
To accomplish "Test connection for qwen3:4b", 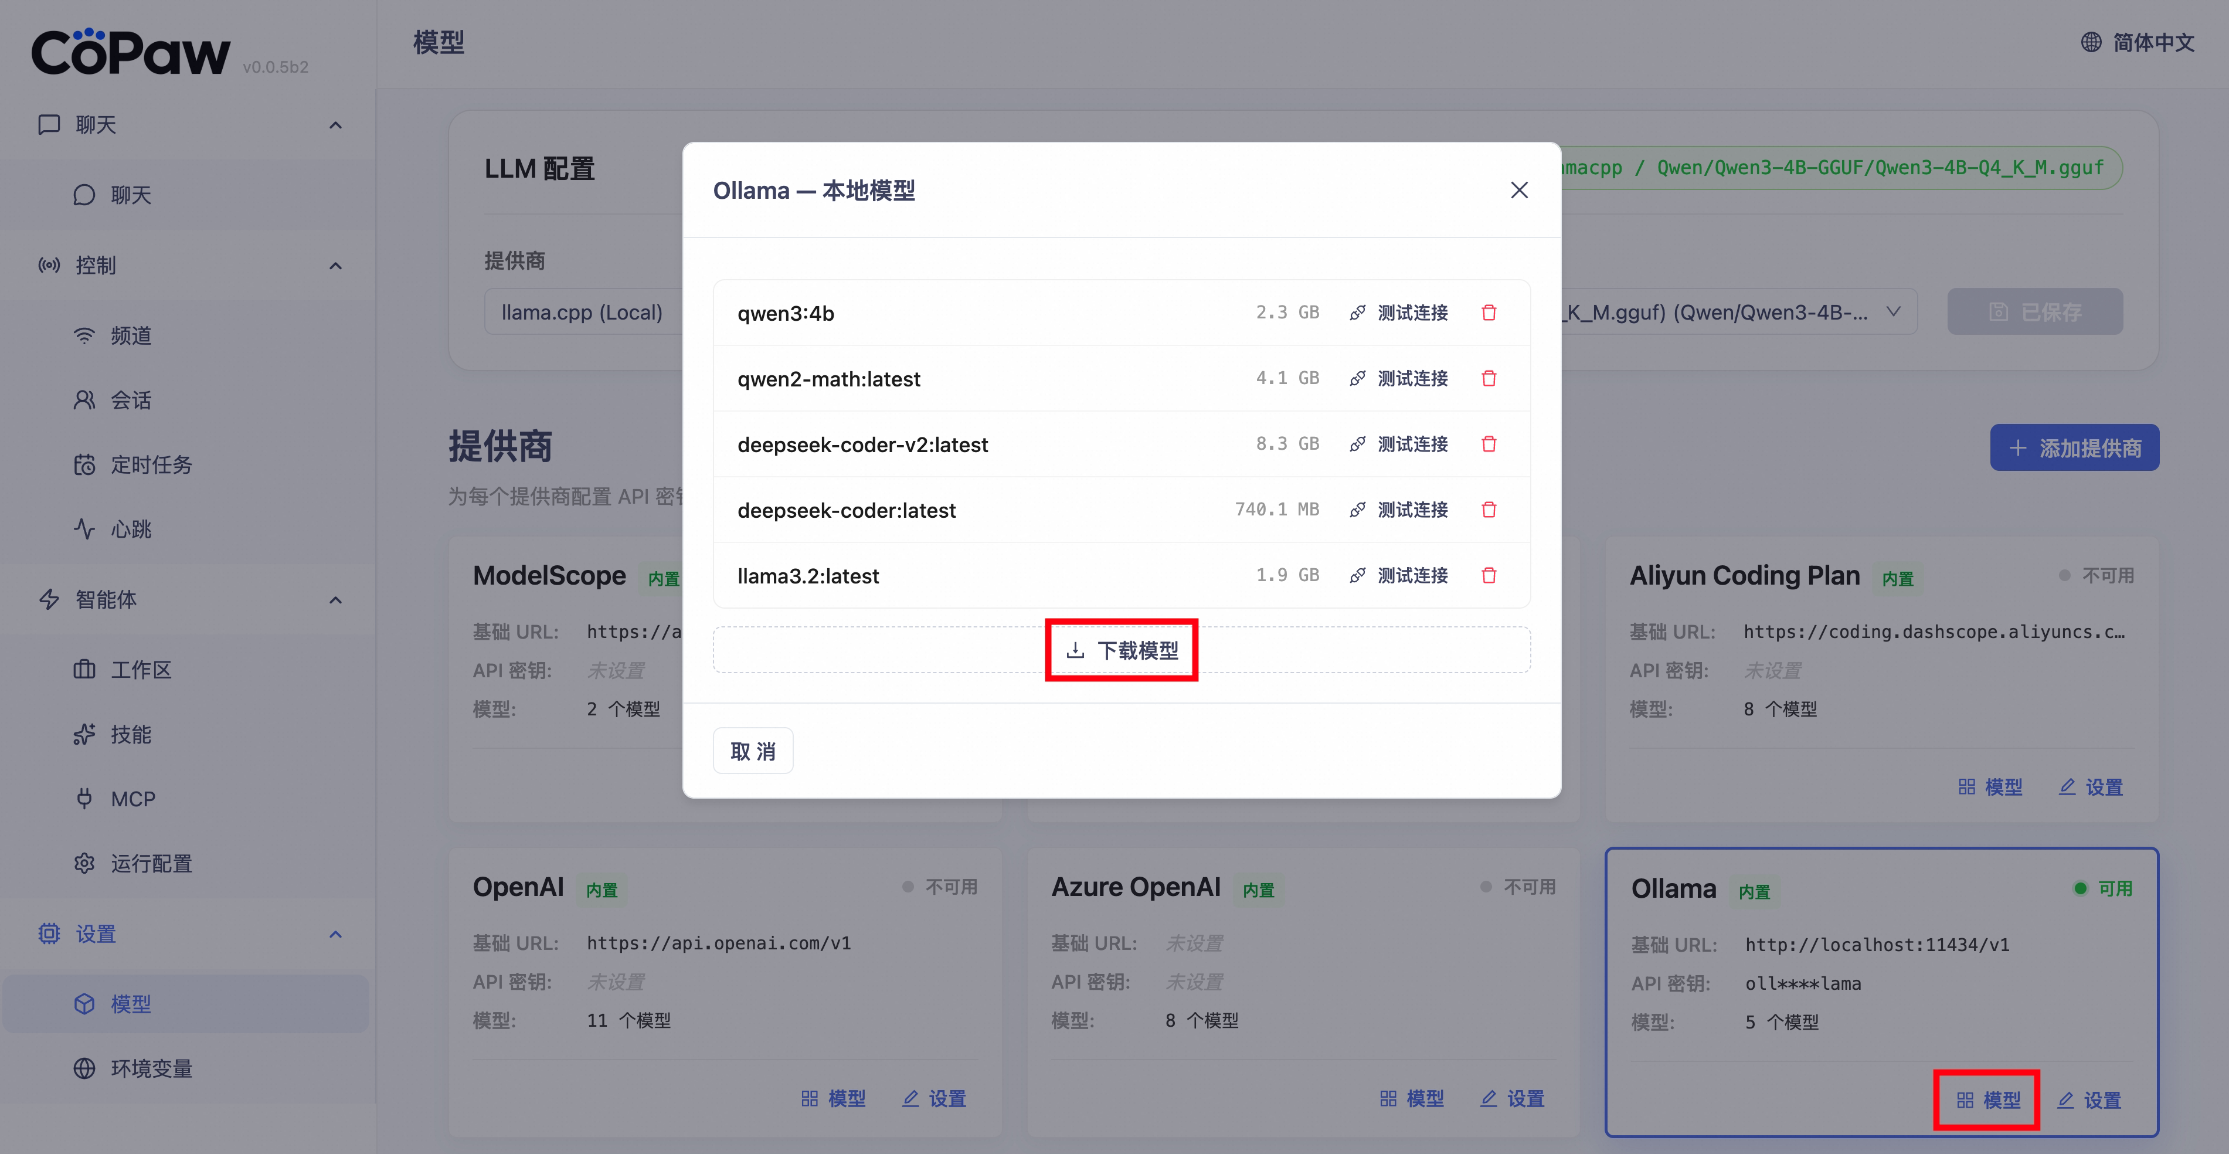I will coord(1398,313).
